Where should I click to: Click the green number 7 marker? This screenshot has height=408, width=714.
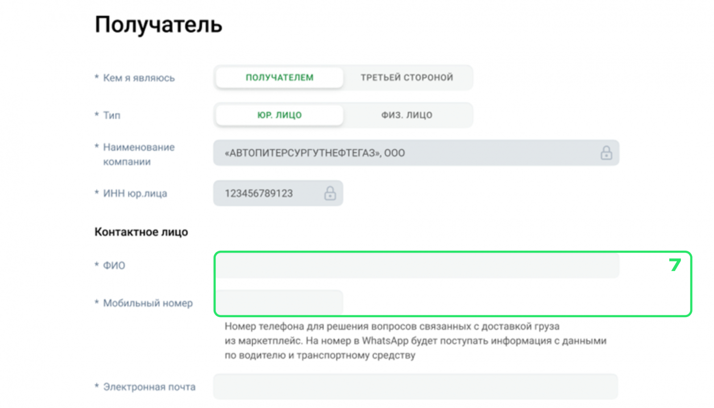[x=675, y=265]
